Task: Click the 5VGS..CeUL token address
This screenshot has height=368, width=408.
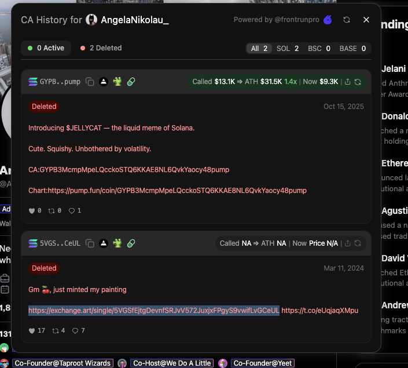Action: point(60,243)
